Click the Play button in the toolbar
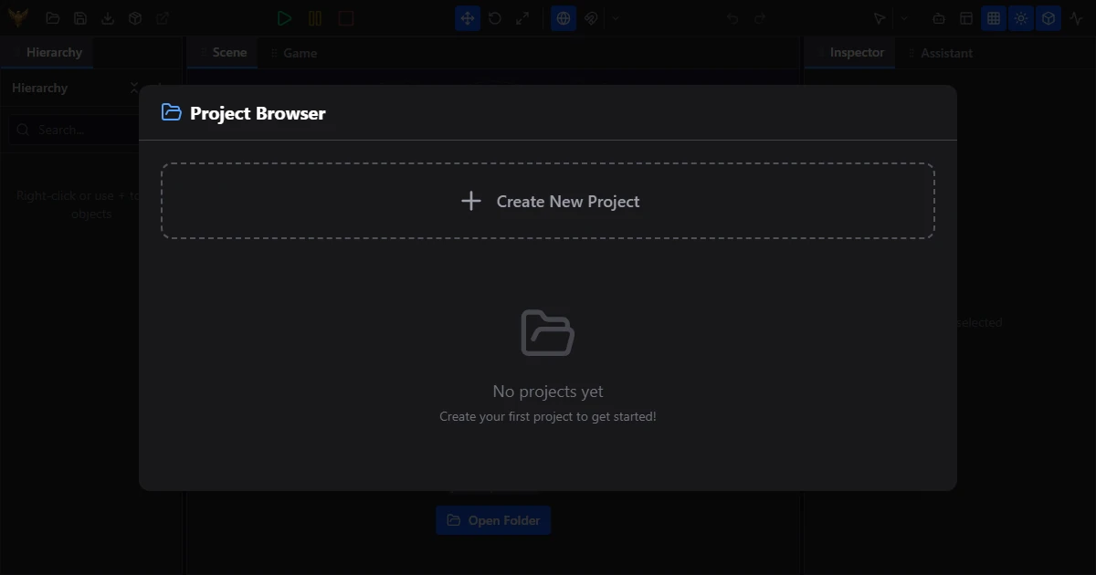The image size is (1096, 575). click(285, 18)
